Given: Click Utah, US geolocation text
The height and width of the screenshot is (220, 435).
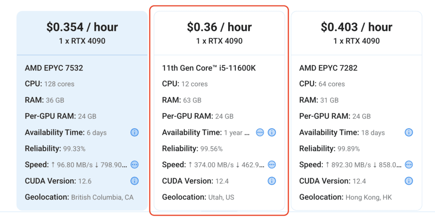Looking at the screenshot, I should 221,197.
